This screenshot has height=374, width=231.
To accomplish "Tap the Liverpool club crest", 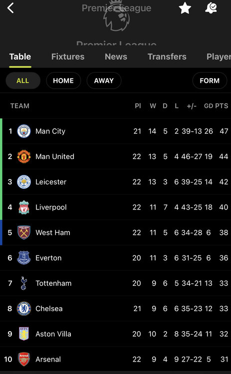I will pos(24,207).
